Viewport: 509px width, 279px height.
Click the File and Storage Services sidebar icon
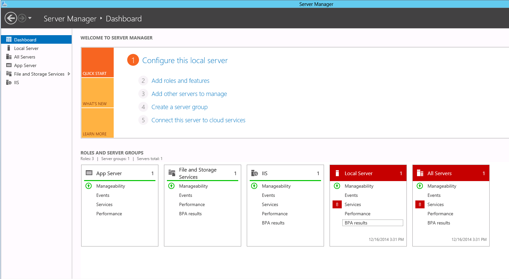pyautogui.click(x=9, y=74)
